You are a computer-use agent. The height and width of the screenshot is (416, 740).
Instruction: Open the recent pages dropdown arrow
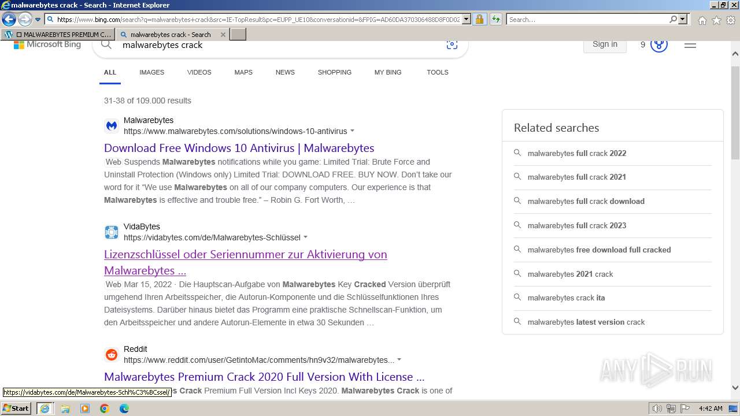coord(38,20)
